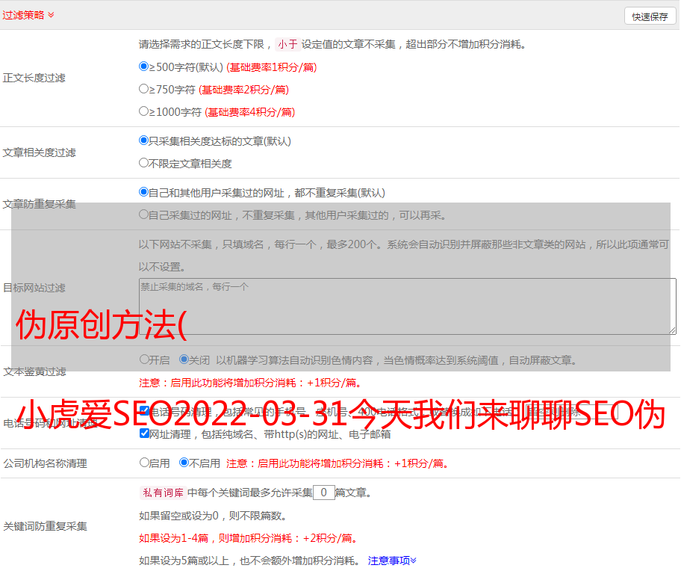Select the ≥750字符 length option
Screen dimensions: 681x574
143,89
